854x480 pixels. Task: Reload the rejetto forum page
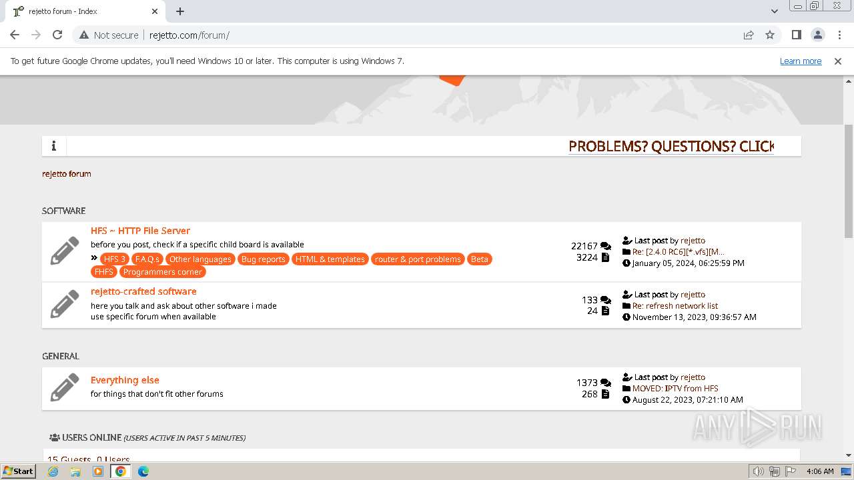(57, 35)
